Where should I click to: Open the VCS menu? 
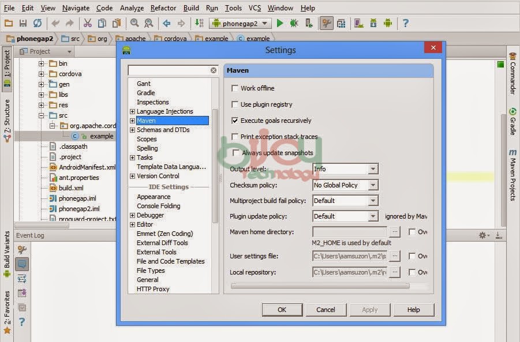255,8
